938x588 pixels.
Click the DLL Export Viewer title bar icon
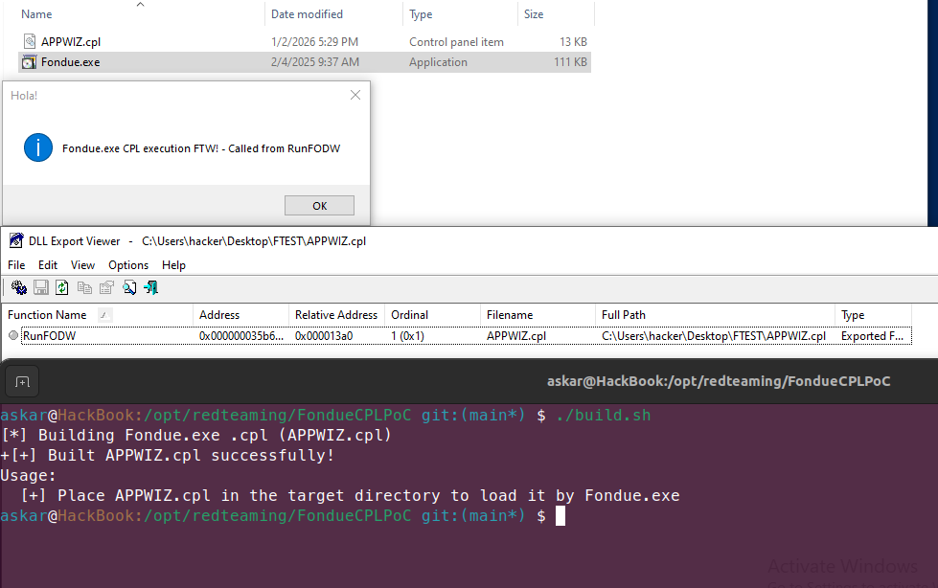click(16, 241)
